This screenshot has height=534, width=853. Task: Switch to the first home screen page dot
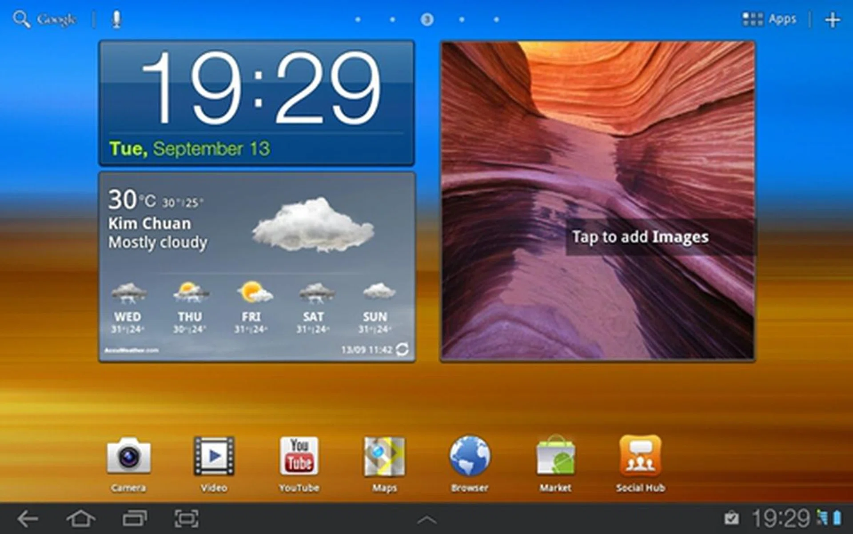pos(358,20)
